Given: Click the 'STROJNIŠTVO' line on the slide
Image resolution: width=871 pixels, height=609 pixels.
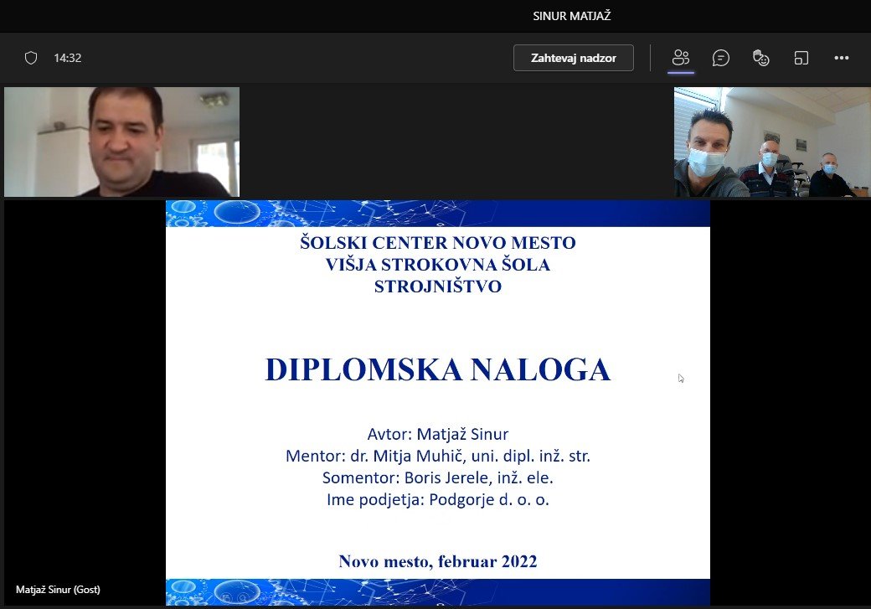Looking at the screenshot, I should click(438, 286).
